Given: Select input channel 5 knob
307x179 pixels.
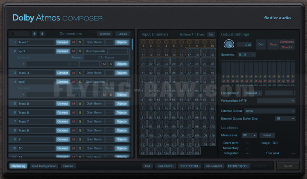Looking at the screenshot, I should click(x=174, y=42).
